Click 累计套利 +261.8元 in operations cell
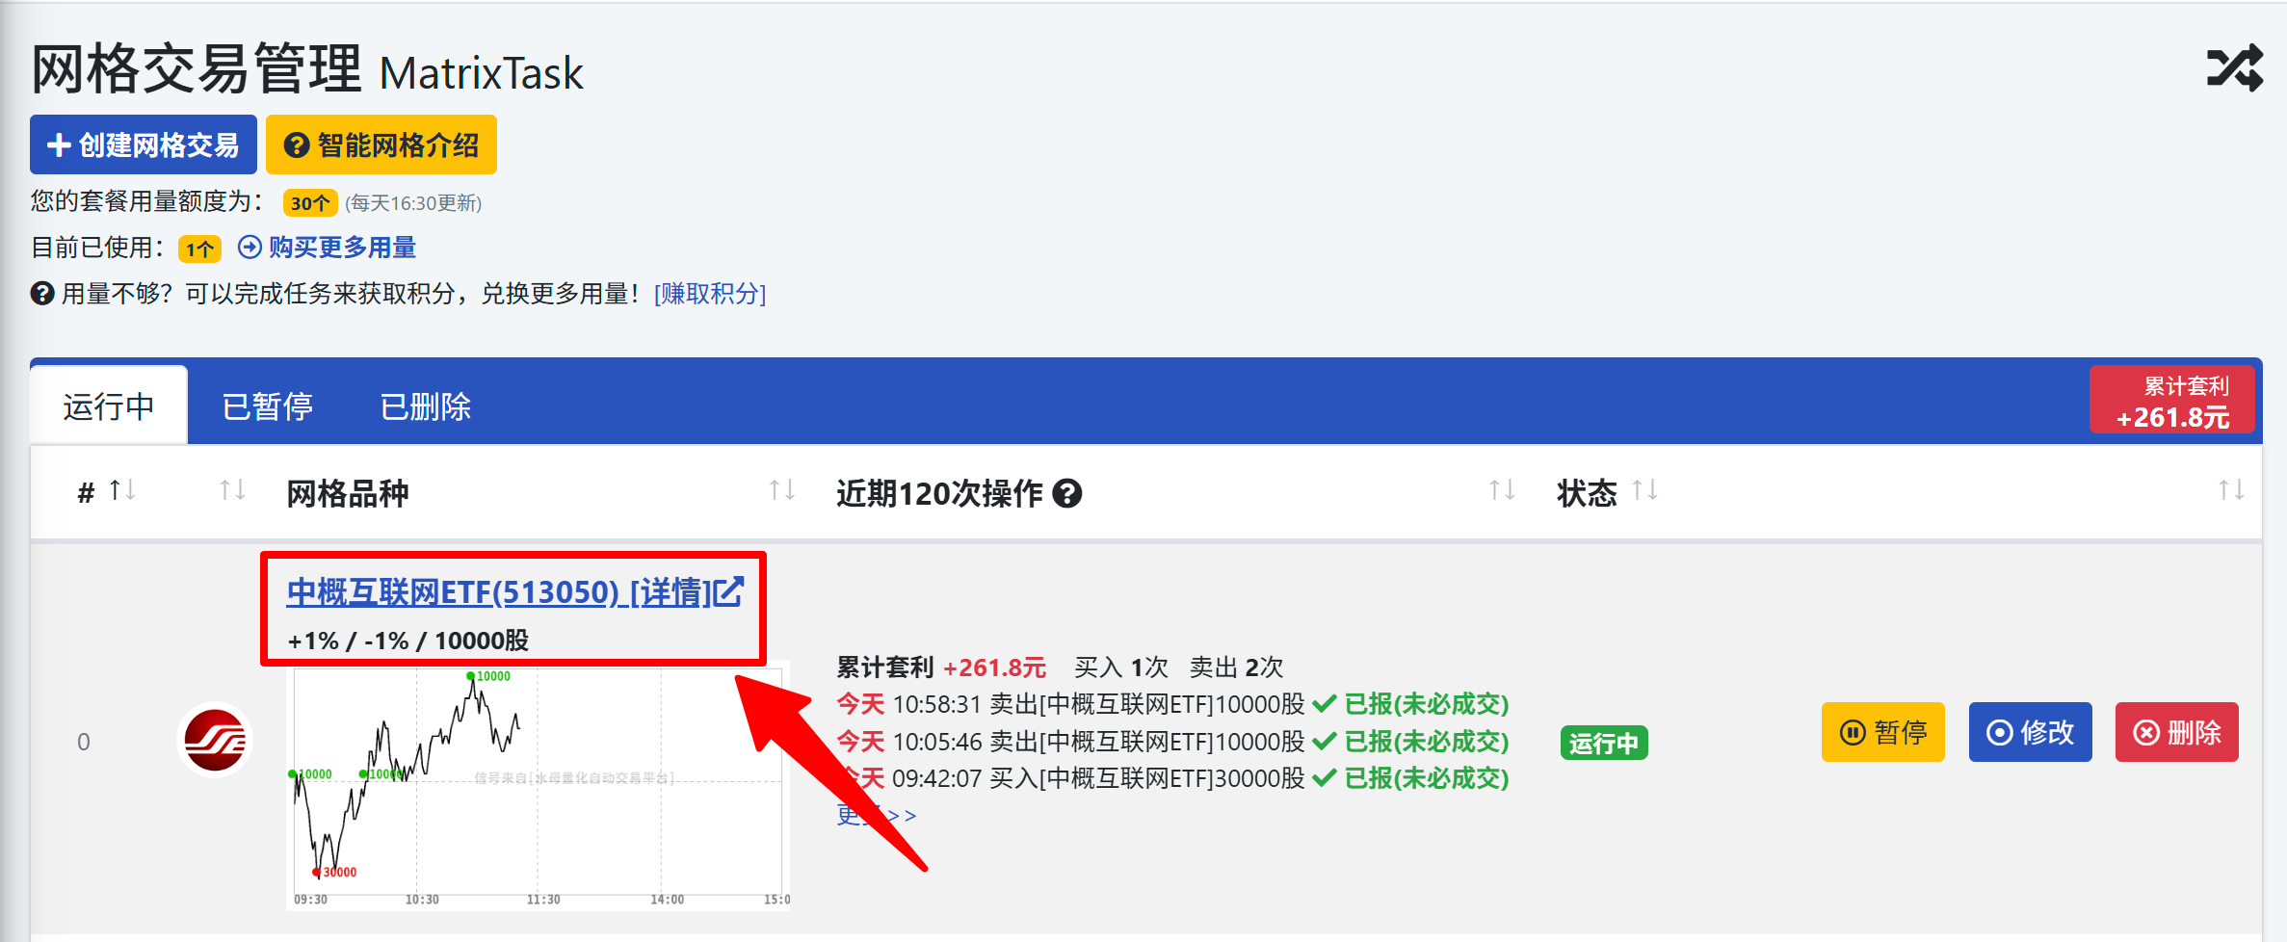This screenshot has width=2287, height=942. (941, 667)
